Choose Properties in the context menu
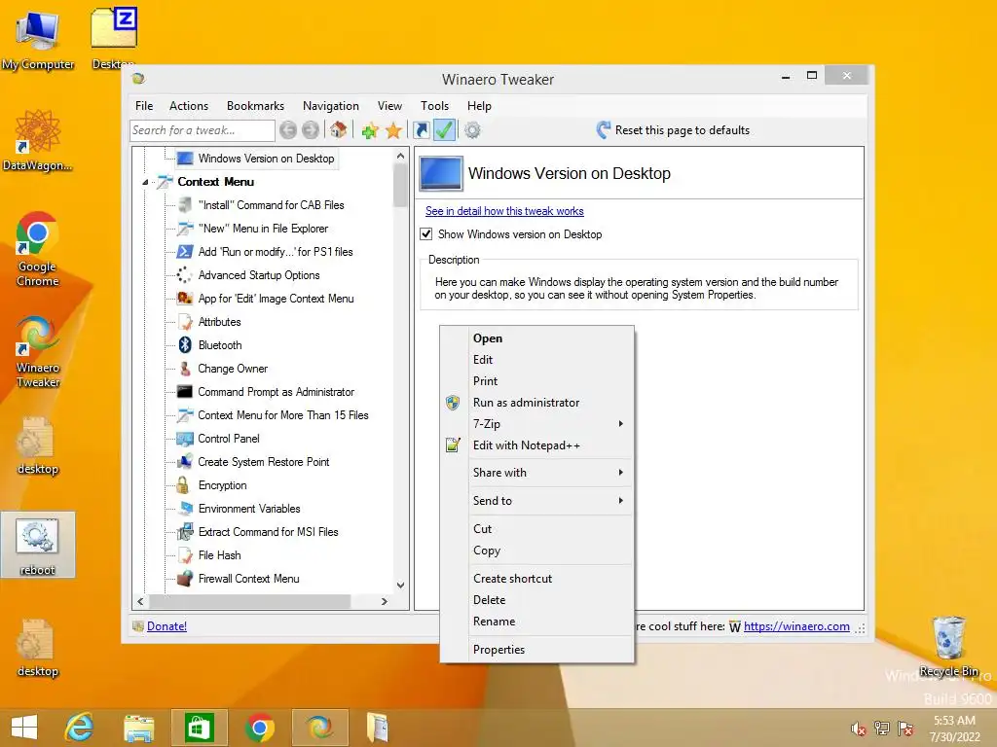Viewport: 997px width, 747px height. point(537,649)
